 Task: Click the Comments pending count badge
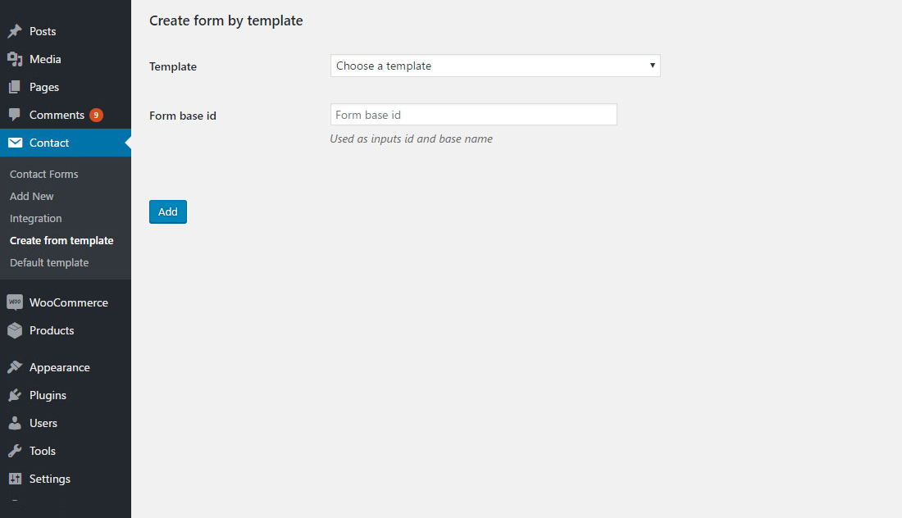point(96,115)
